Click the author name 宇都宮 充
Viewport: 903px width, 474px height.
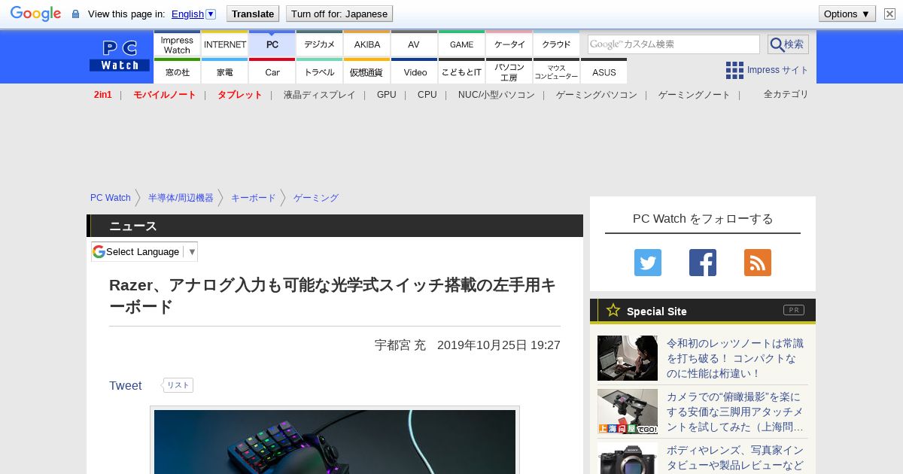pyautogui.click(x=400, y=345)
